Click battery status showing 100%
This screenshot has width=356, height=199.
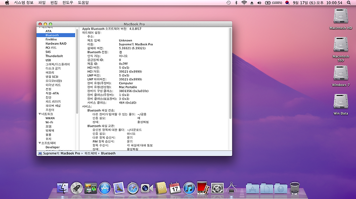click(x=273, y=3)
